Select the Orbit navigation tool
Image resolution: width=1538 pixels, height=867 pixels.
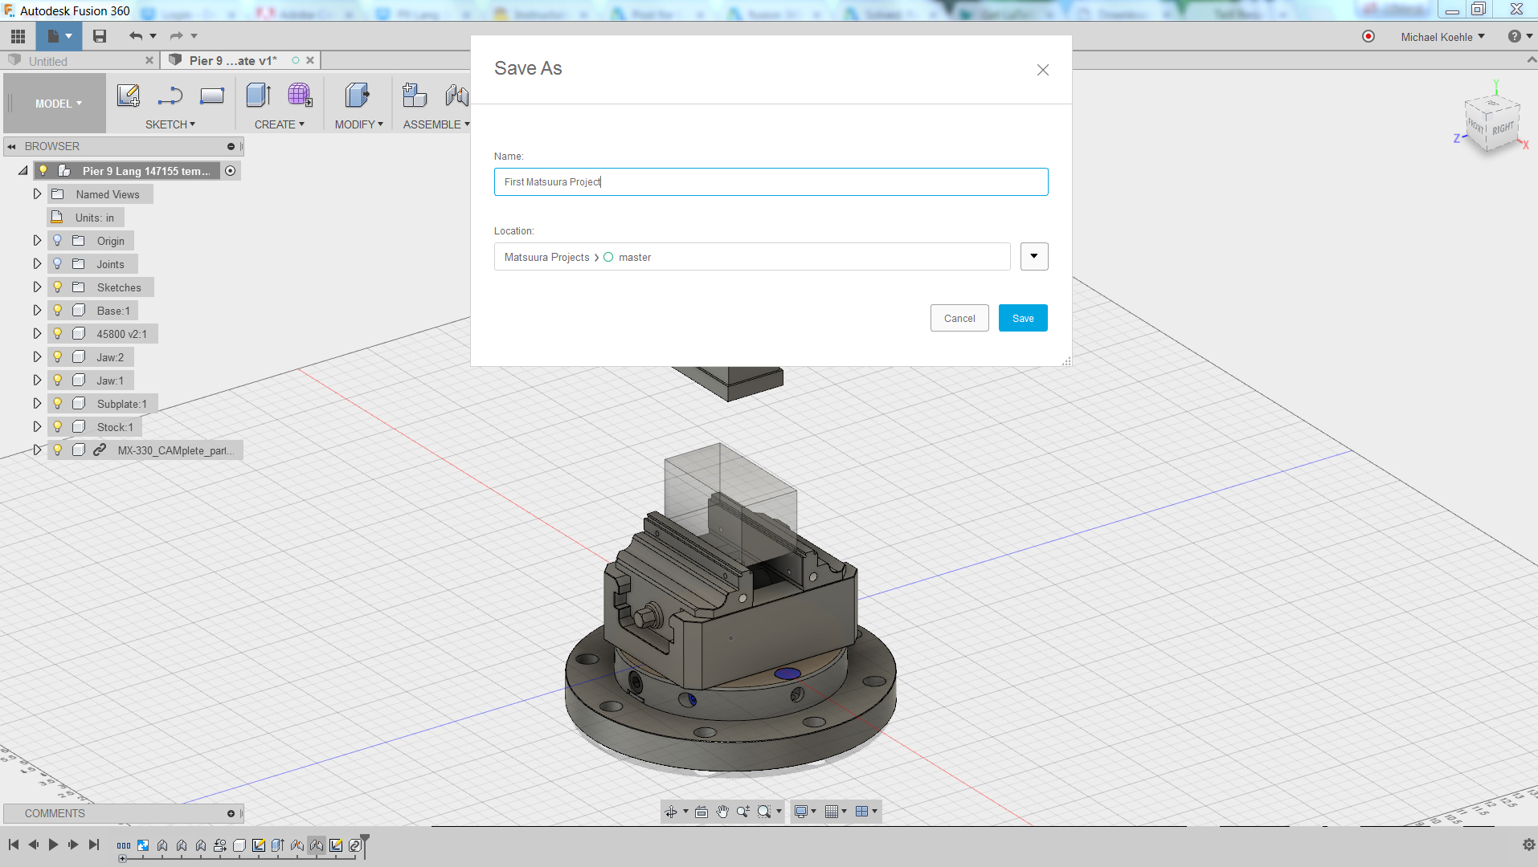pyautogui.click(x=671, y=812)
